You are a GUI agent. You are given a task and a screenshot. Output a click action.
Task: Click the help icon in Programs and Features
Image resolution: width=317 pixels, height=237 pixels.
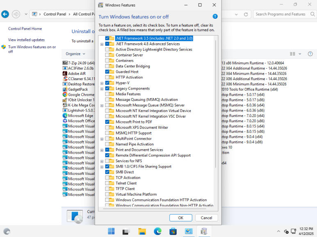[x=310, y=54]
